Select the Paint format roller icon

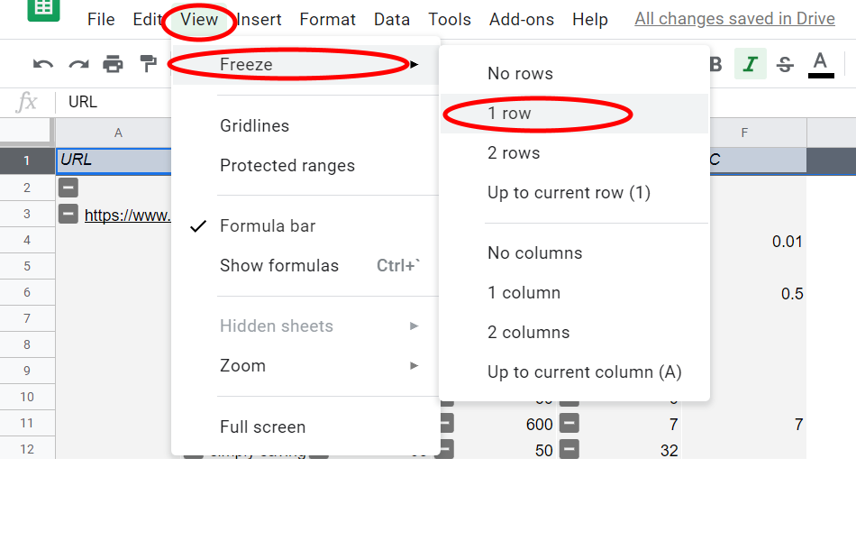148,64
